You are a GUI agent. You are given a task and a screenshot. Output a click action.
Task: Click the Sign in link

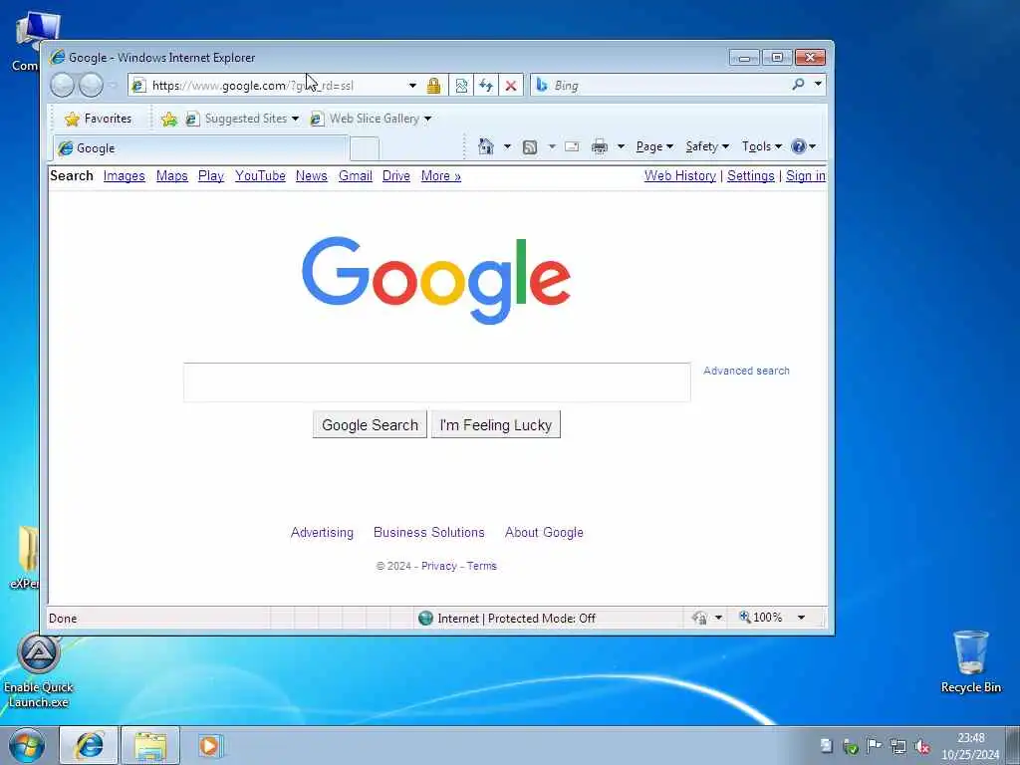coord(805,175)
